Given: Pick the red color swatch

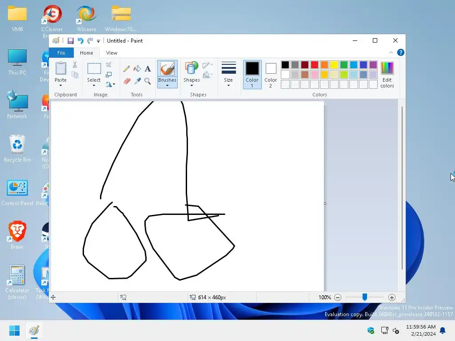Looking at the screenshot, I should pos(315,65).
